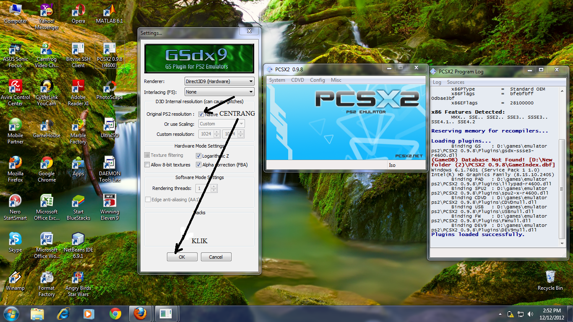Click the "Plugins loaded successfully." log line

pos(478,234)
